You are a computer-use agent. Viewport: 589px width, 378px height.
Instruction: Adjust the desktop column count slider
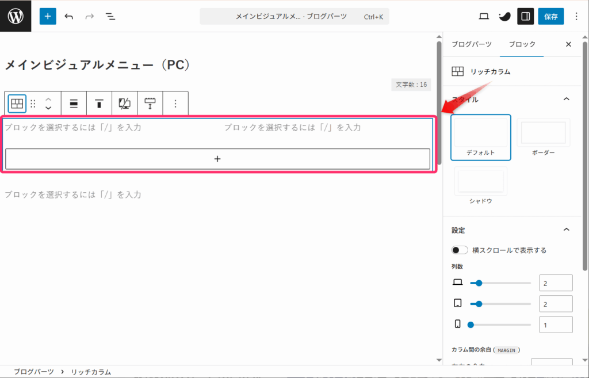coord(500,283)
